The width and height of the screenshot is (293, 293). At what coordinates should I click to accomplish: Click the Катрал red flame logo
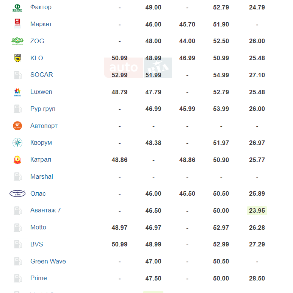(17, 160)
